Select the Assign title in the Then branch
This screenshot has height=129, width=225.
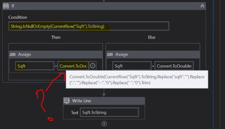[x=24, y=54]
